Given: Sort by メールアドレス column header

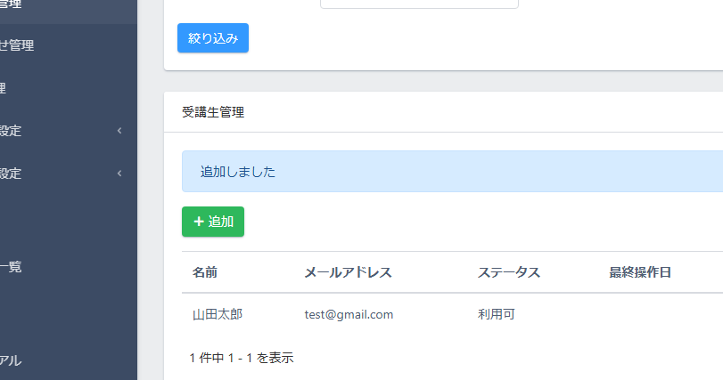Looking at the screenshot, I should tap(348, 272).
